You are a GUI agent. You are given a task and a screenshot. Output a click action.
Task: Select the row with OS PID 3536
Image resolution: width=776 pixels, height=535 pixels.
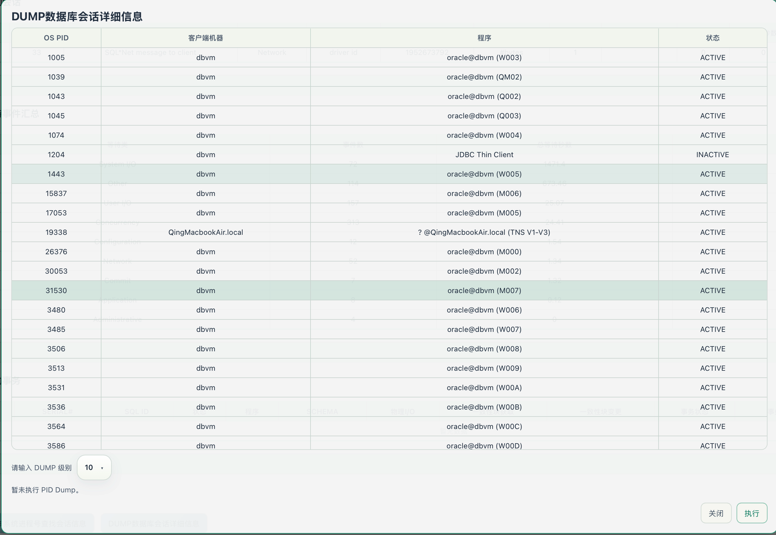click(x=389, y=407)
